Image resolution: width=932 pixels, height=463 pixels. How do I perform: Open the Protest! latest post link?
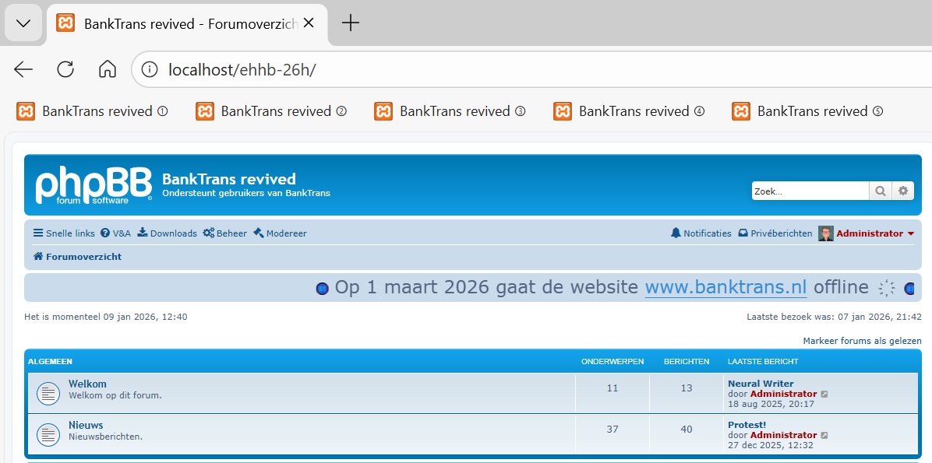tap(747, 425)
